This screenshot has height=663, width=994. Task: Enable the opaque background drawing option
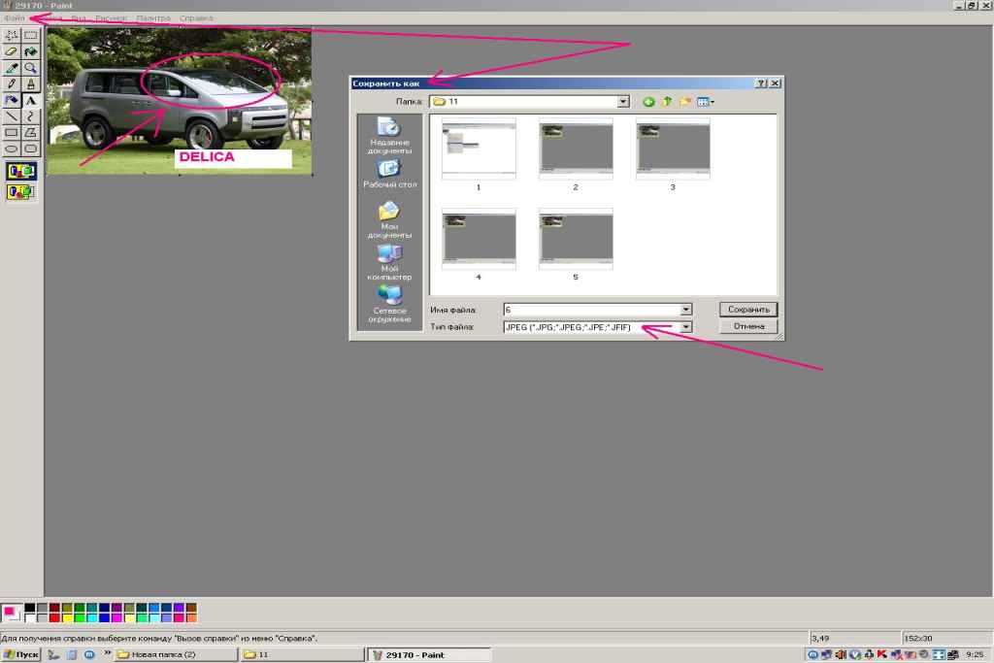coord(20,172)
